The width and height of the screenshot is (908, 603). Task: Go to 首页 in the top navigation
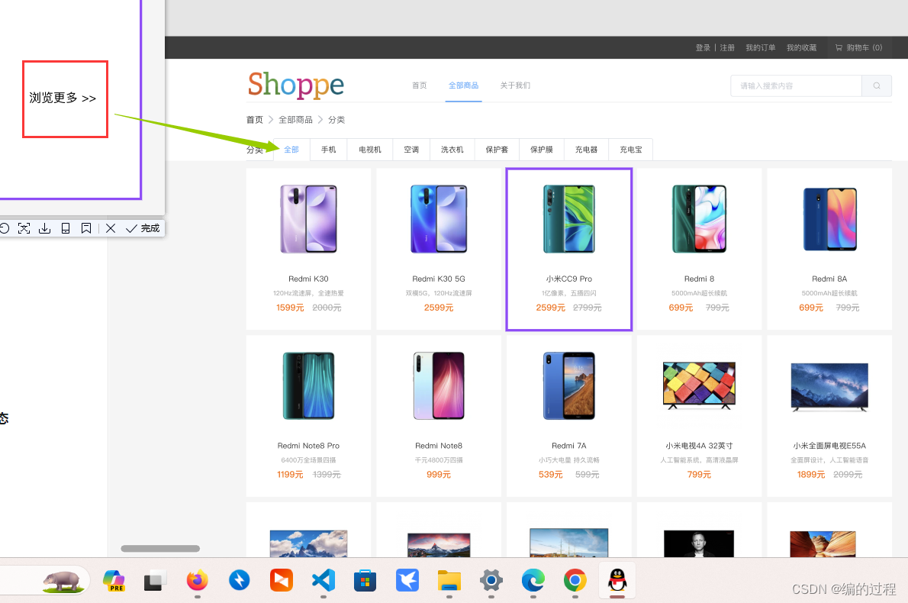[x=419, y=85]
